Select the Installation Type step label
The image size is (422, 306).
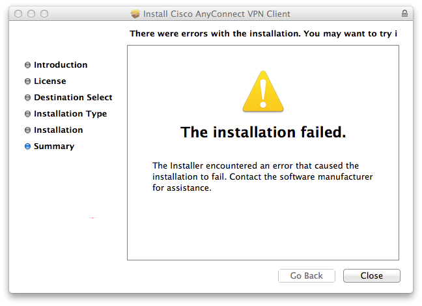(70, 114)
